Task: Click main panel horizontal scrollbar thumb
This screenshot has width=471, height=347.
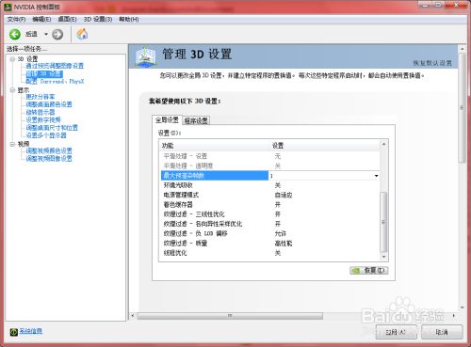Action: coord(230,316)
